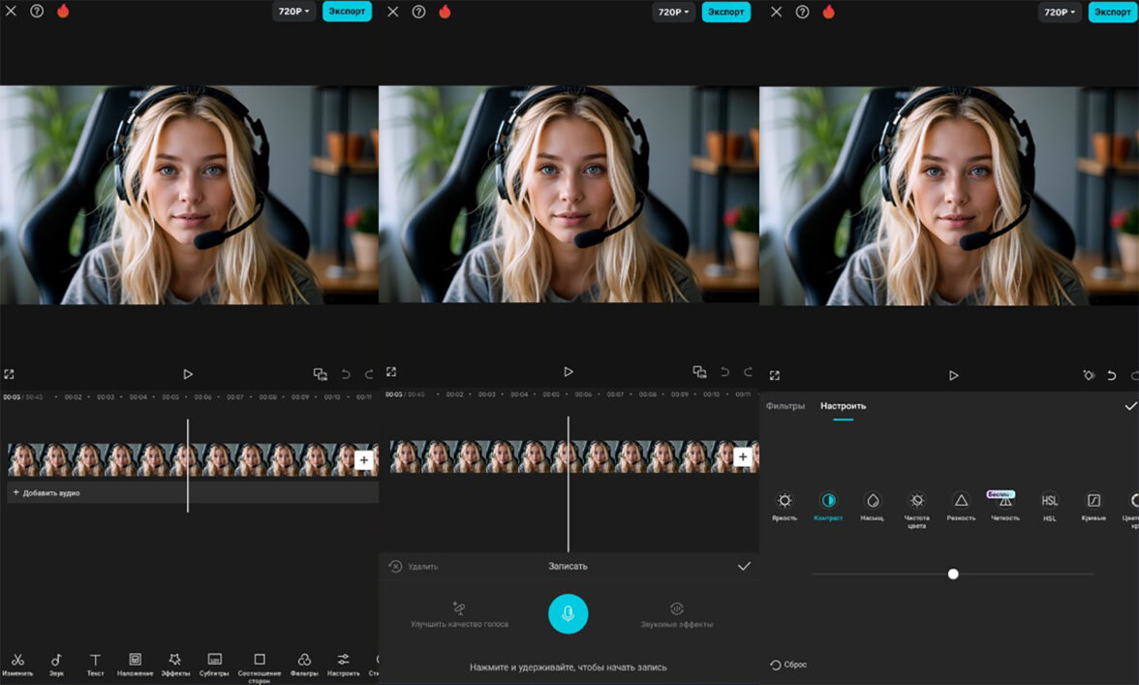Click the contrast slider handle
Image resolution: width=1139 pixels, height=685 pixels.
[x=953, y=575]
